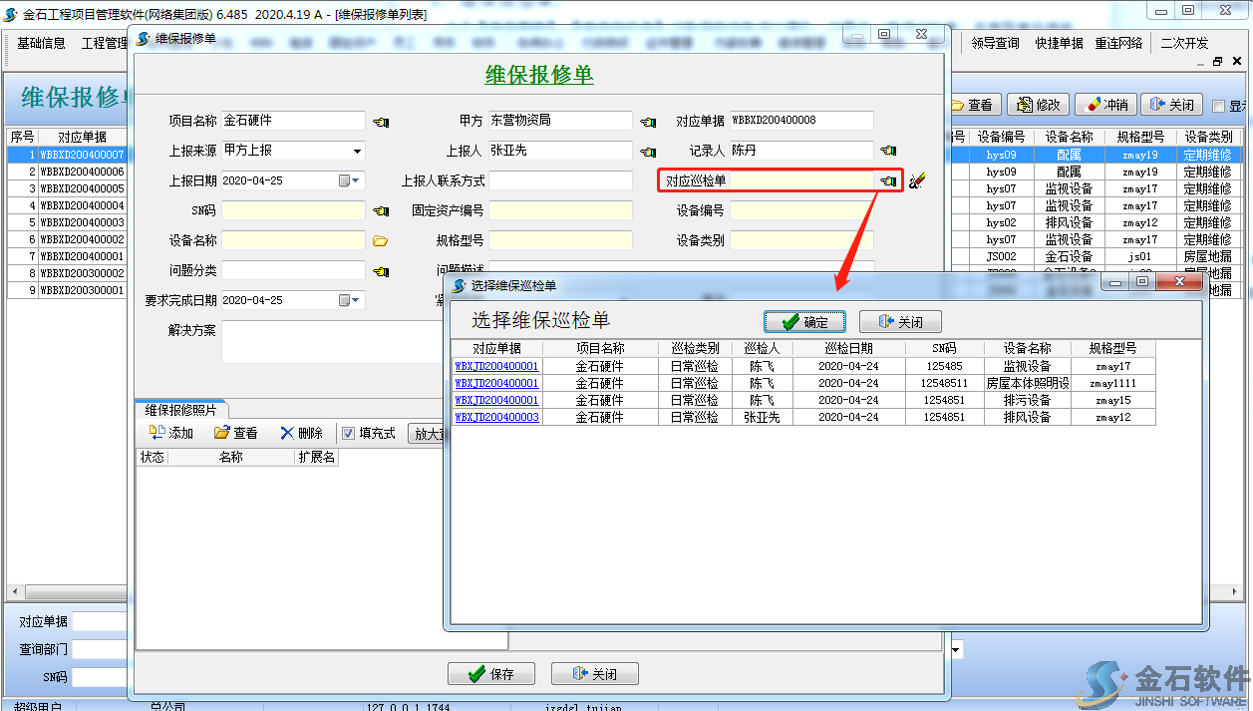The image size is (1253, 711).
Task: Open the picker icon for 对应巡检单
Action: 887,180
